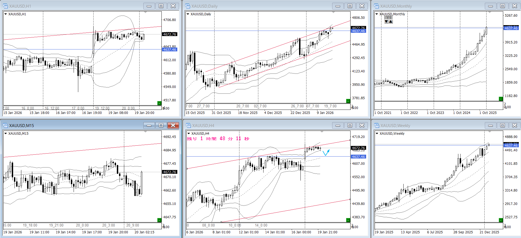
Task: Click the pink remaining-time countdown text on H4
Action: pos(218,139)
